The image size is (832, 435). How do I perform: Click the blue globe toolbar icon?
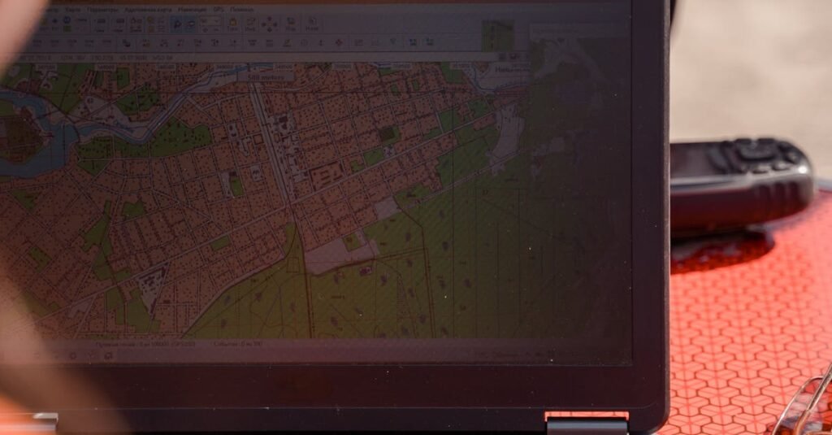pos(67,20)
